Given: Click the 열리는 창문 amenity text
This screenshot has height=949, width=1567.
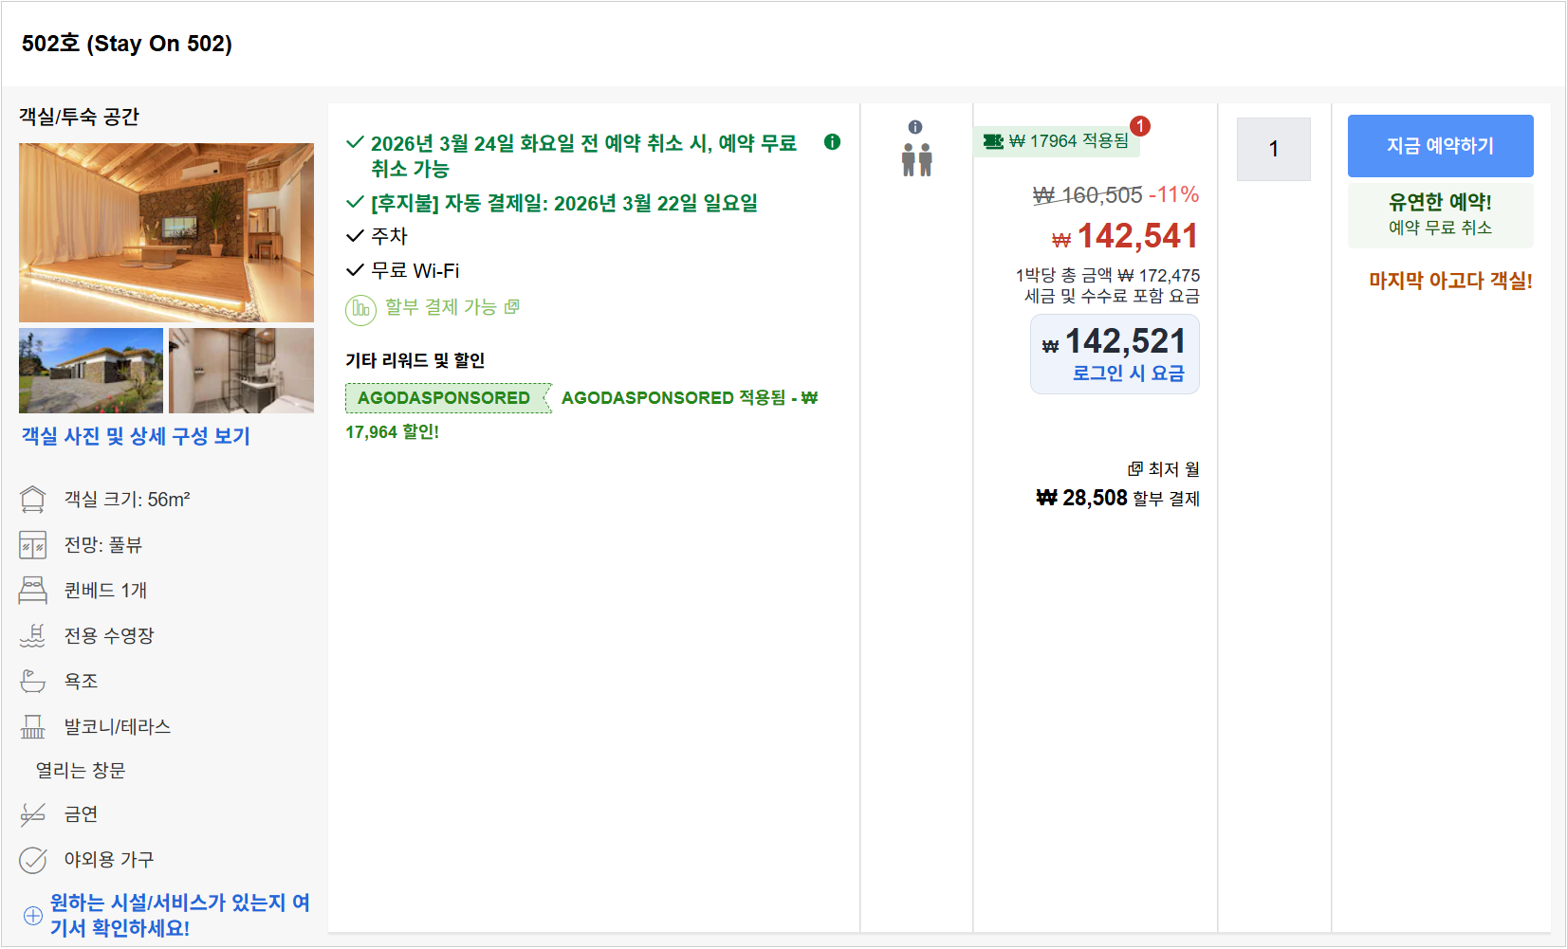Looking at the screenshot, I should tap(81, 771).
